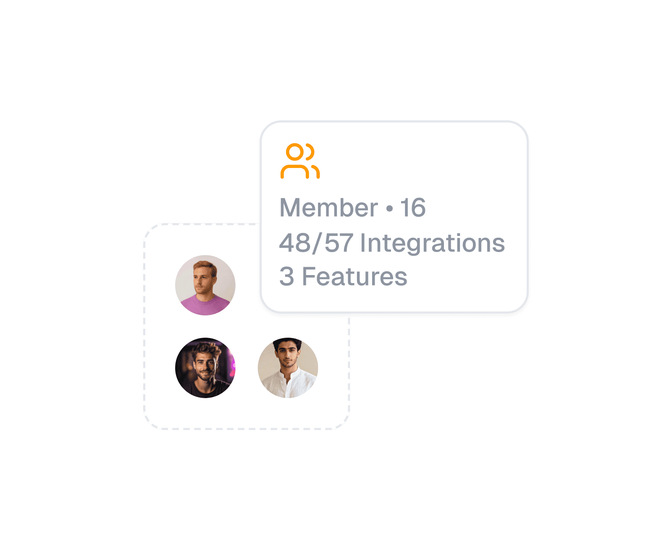672x551 pixels.
Task: Click the "48/57" integrations count
Action: click(316, 243)
